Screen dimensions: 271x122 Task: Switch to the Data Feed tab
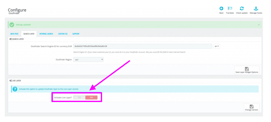click(14, 34)
